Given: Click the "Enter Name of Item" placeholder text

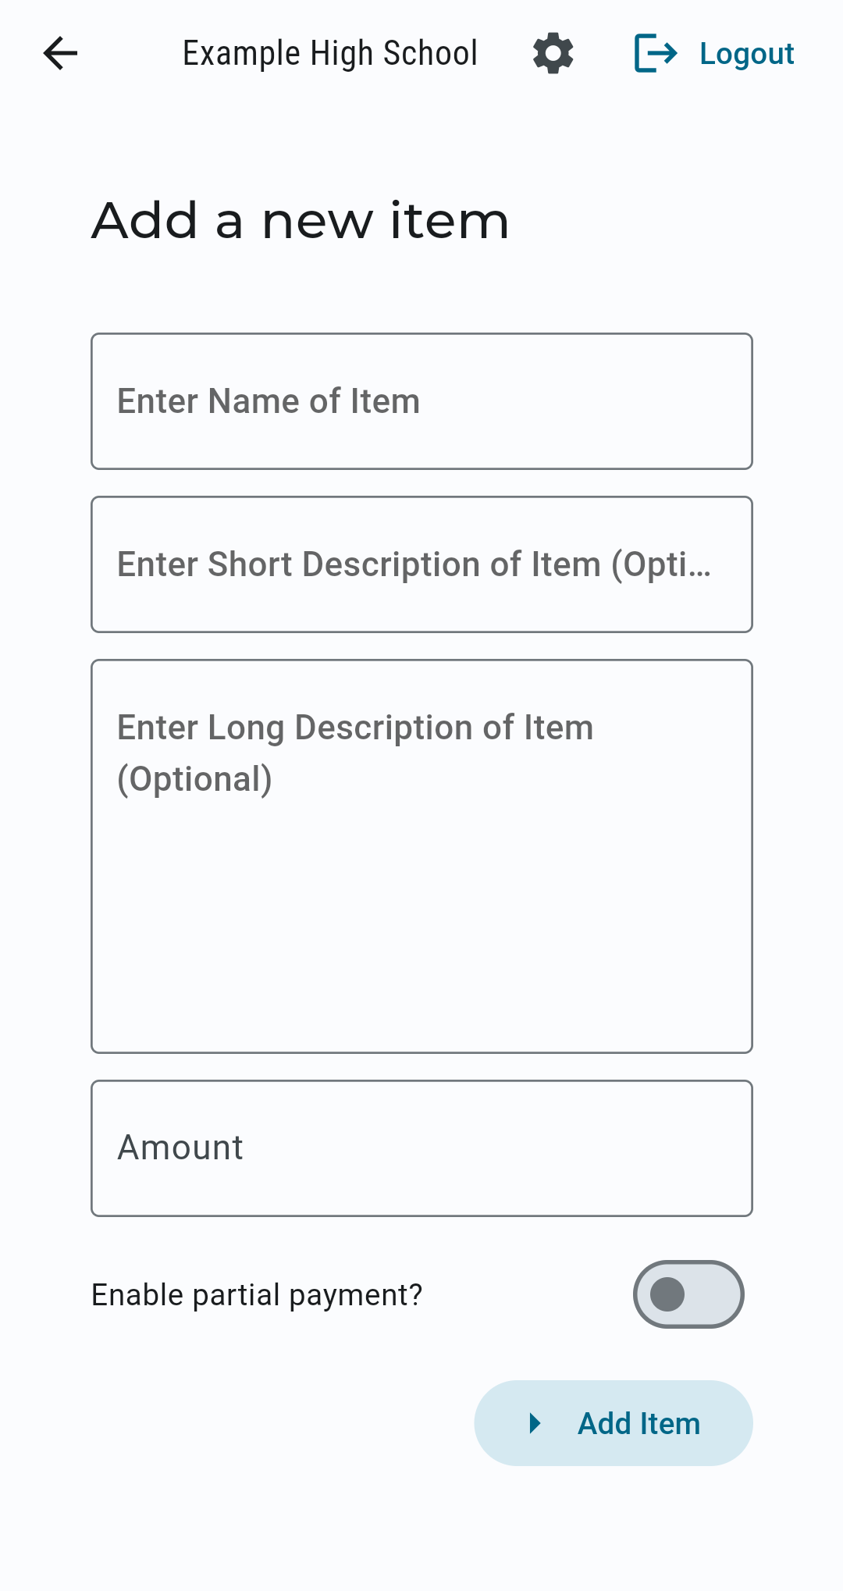Looking at the screenshot, I should (x=269, y=401).
